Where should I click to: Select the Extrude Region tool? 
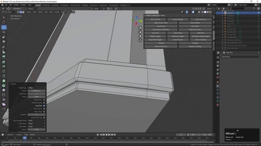tap(4, 57)
